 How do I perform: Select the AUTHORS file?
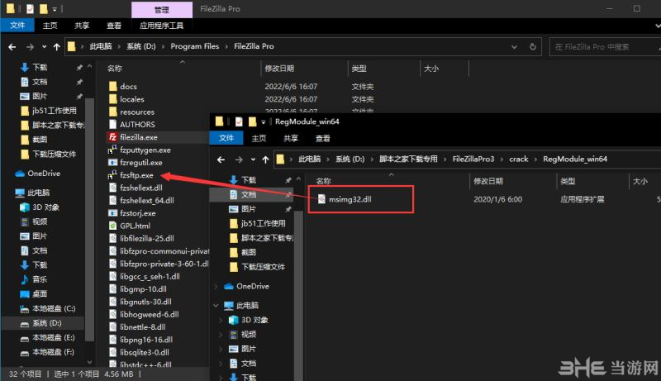tap(137, 124)
